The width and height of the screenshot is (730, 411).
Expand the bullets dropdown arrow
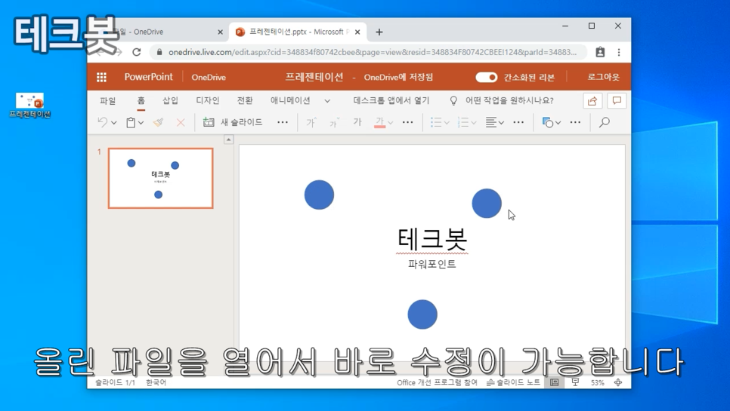pos(447,123)
